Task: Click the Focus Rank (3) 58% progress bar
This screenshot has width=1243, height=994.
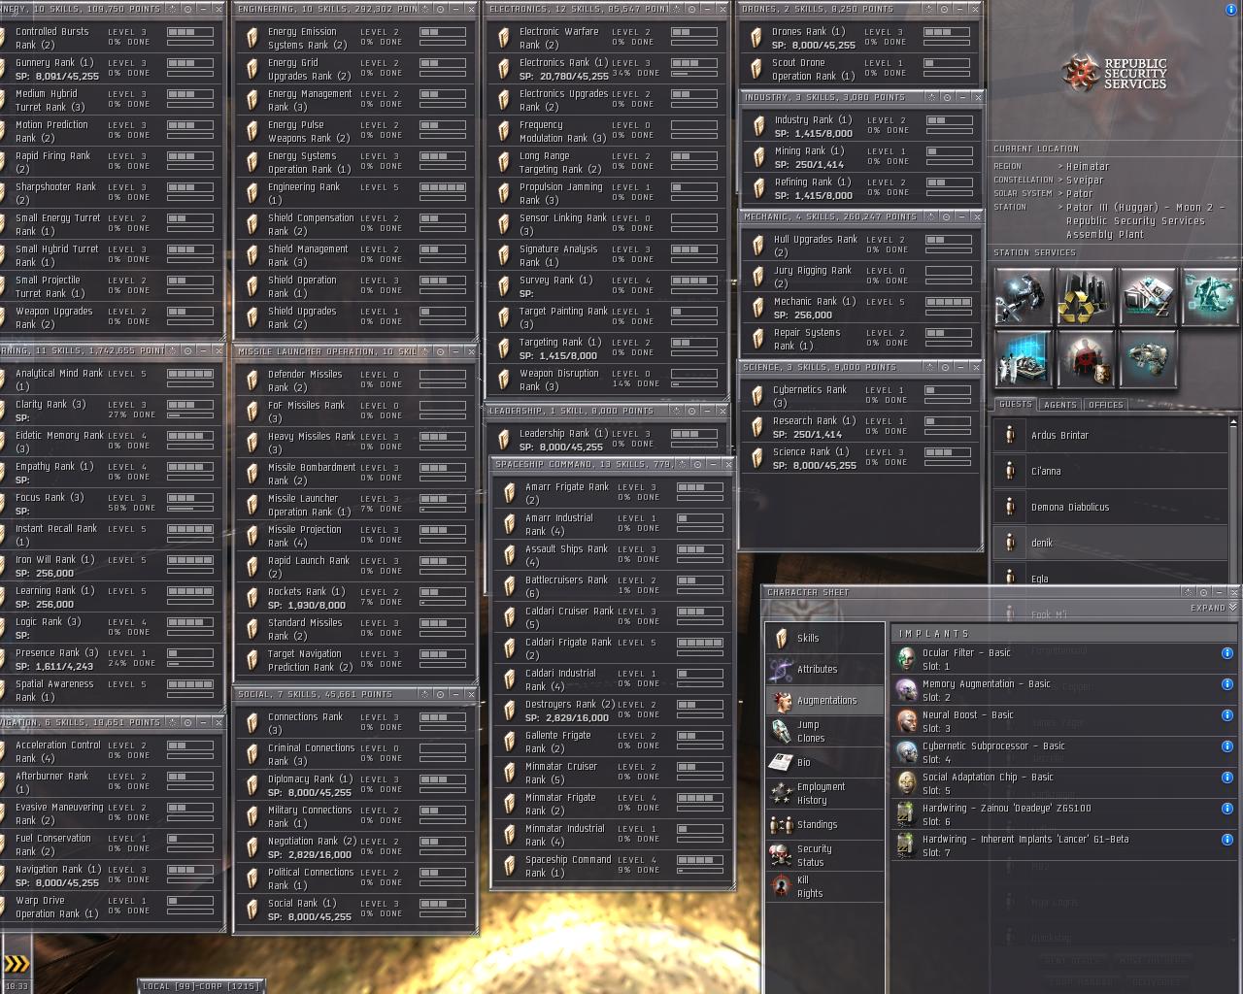Action: pos(190,508)
